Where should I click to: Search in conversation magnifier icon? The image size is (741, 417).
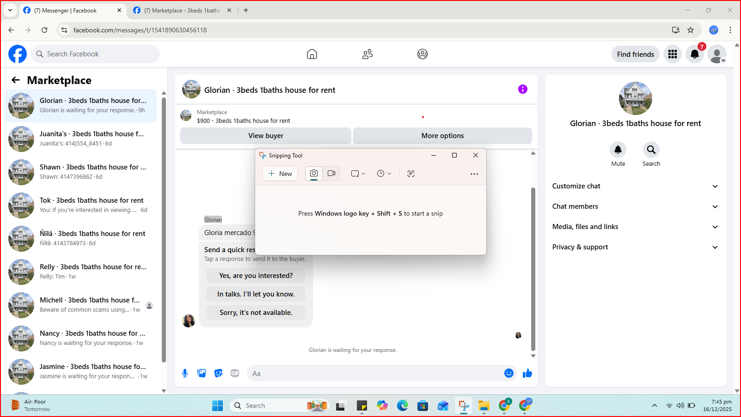651,150
